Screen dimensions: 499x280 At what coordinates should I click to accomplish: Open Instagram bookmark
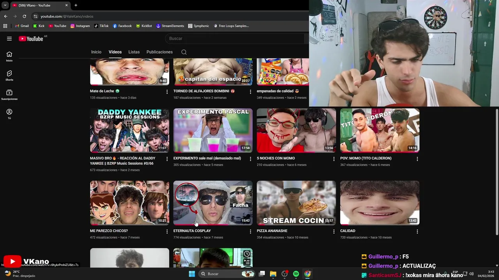[x=80, y=26]
